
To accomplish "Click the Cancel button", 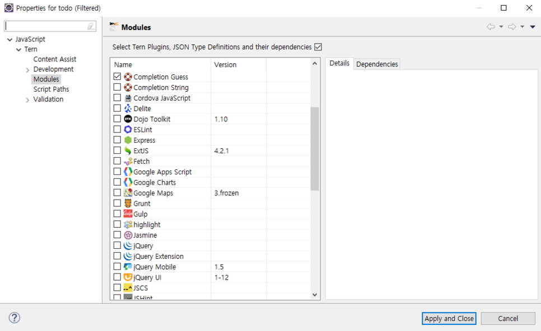I will pos(508,319).
